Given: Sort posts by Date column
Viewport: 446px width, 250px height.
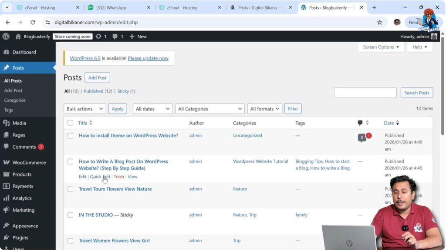Looking at the screenshot, I should 392,123.
